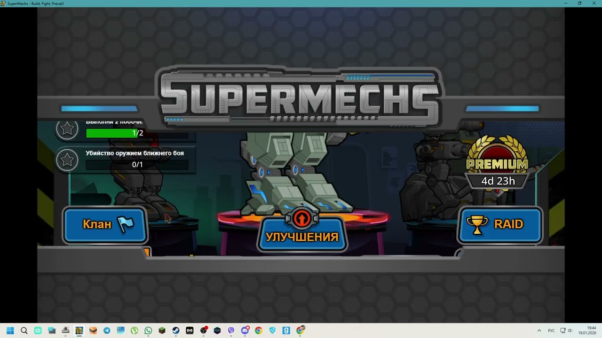Open uTorrent from the taskbar
Viewport: 602px width, 338px height.
tap(135, 330)
